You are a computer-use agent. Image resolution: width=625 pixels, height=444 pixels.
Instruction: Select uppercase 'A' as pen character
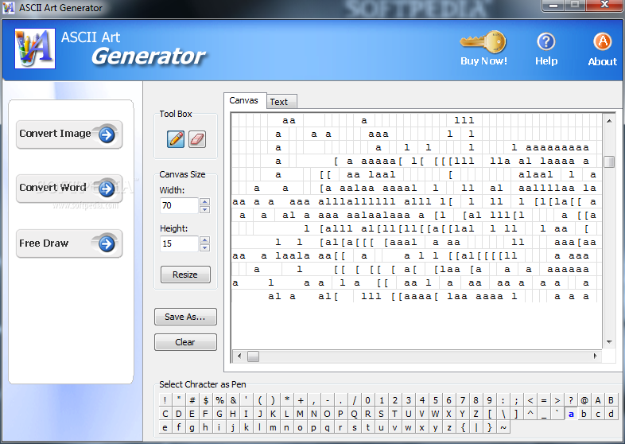598,400
